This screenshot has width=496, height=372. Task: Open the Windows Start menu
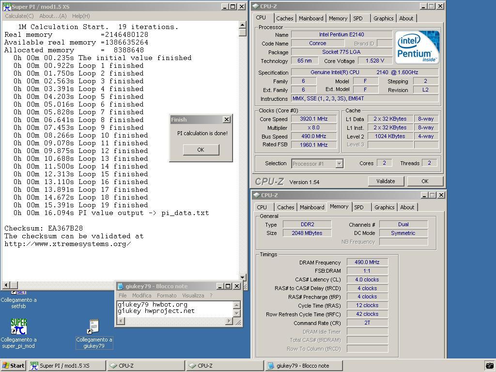(x=13, y=366)
